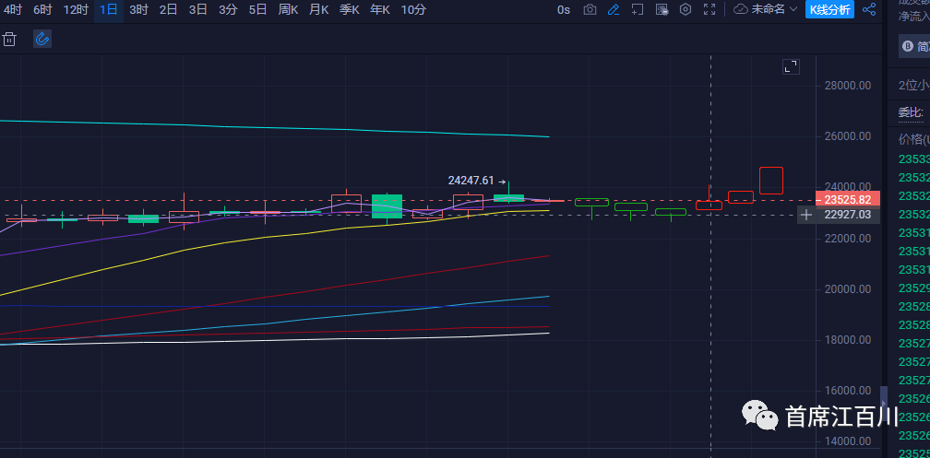
Task: Select the 3分 interval
Action: click(228, 9)
